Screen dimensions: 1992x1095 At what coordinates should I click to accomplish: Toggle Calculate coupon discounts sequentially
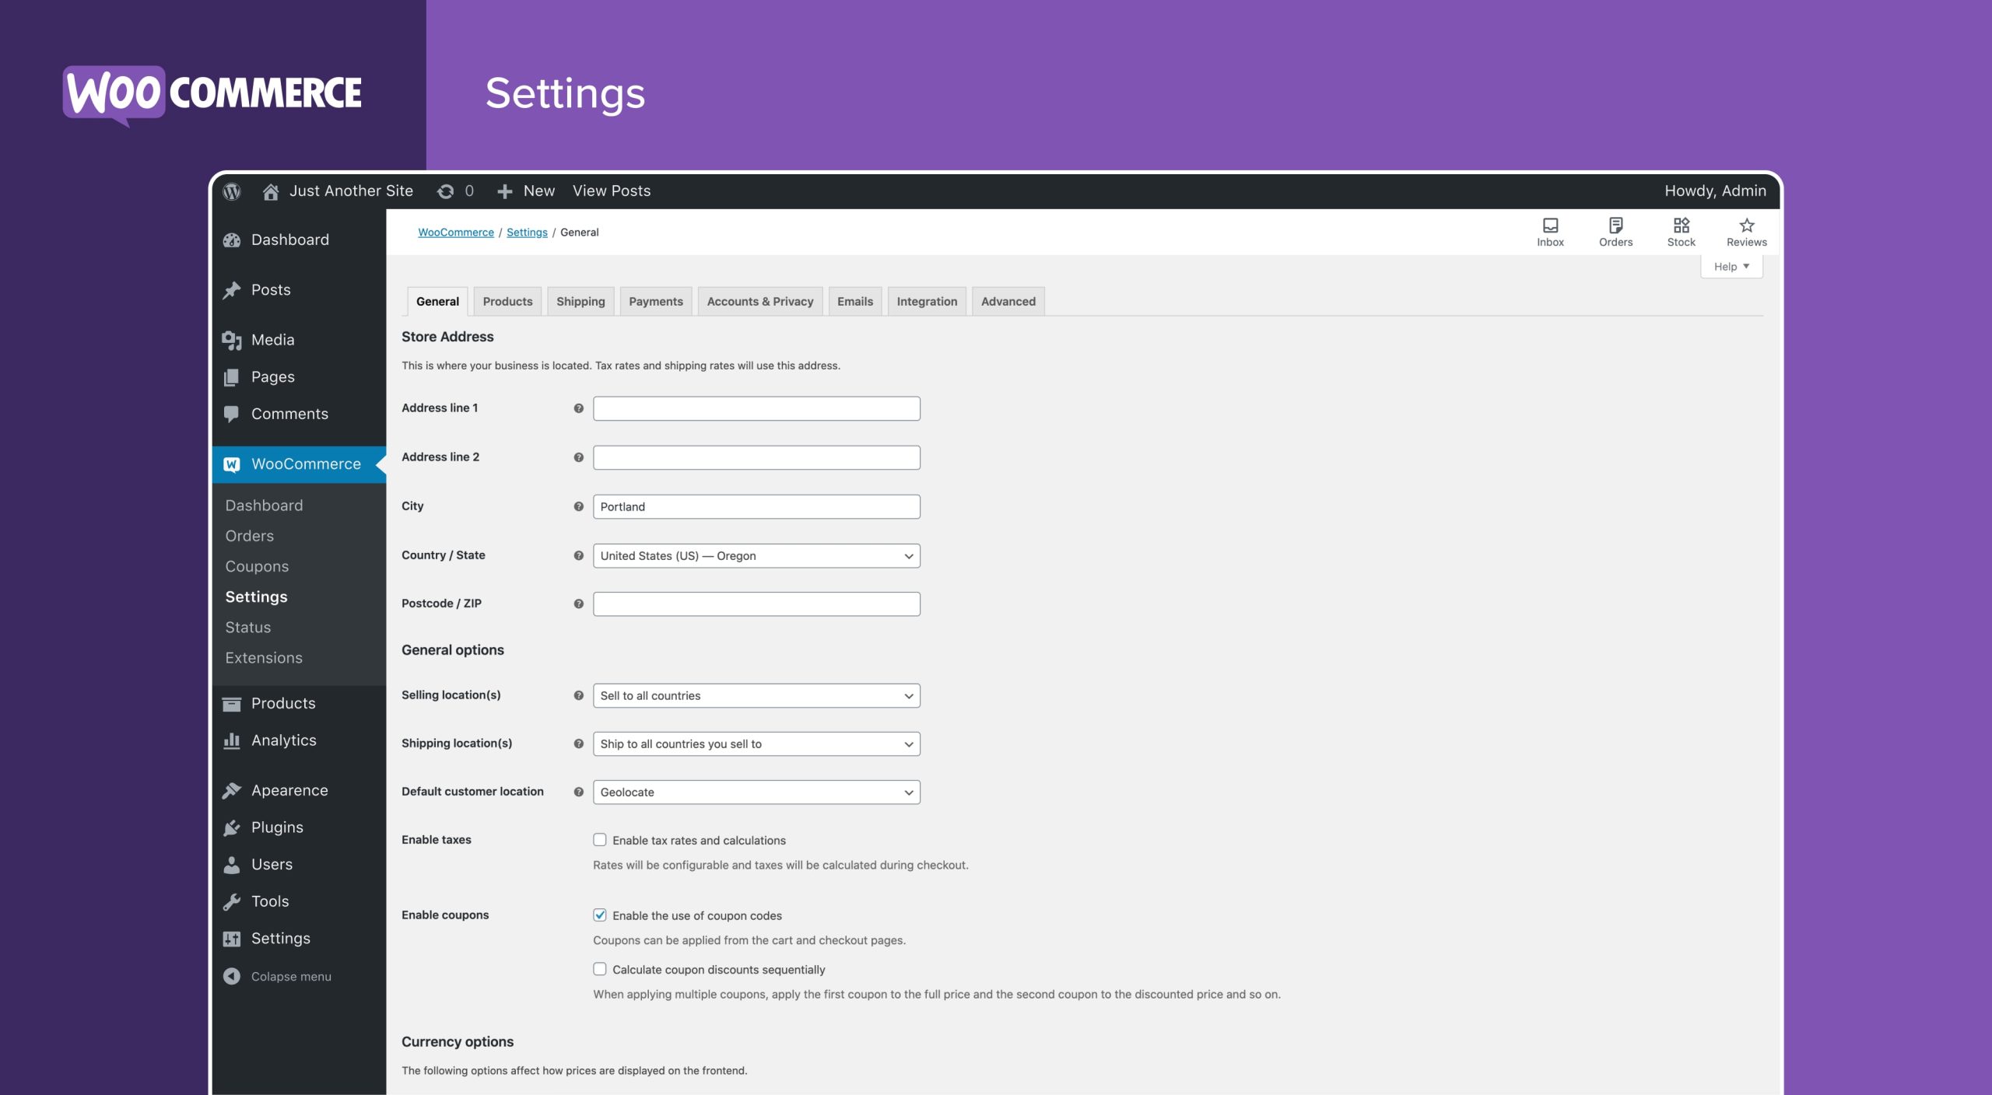tap(599, 968)
